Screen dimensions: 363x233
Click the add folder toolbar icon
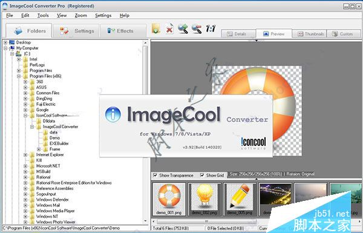coord(156,29)
